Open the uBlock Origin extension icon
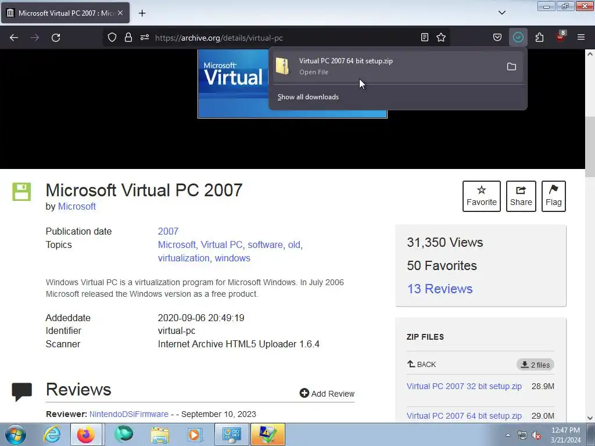 [x=560, y=37]
